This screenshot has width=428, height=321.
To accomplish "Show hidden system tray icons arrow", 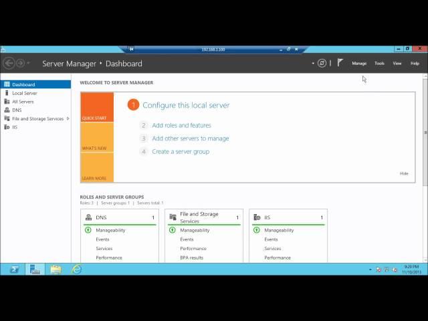I will [370, 270].
